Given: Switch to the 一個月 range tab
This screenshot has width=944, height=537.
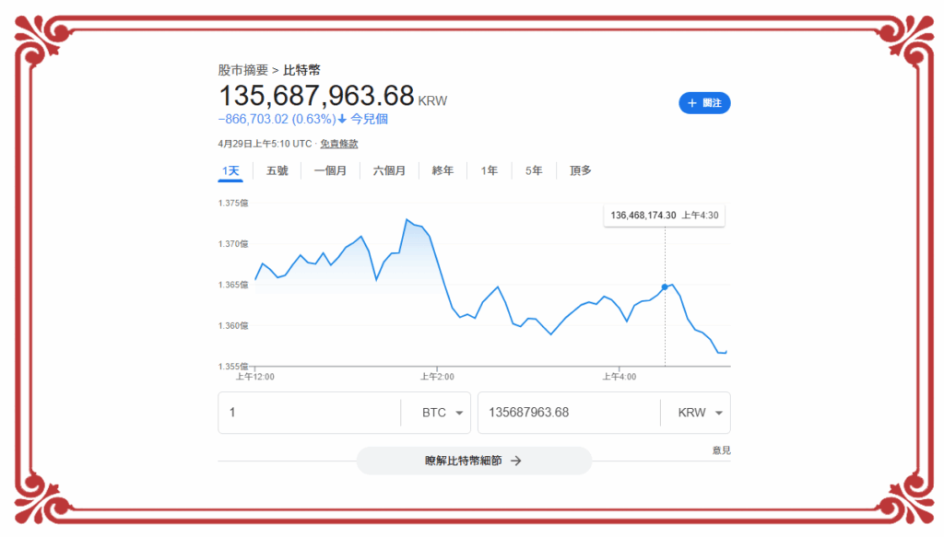Looking at the screenshot, I should point(330,170).
